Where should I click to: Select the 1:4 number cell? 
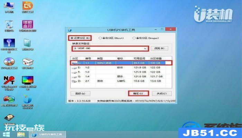pyautogui.click(x=87, y=76)
